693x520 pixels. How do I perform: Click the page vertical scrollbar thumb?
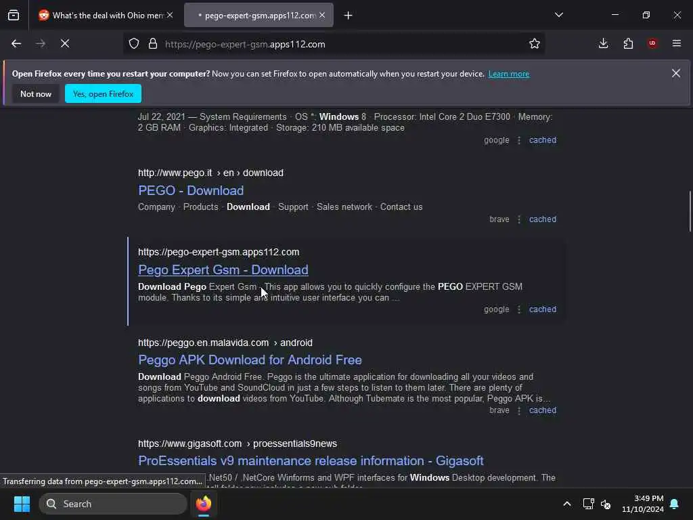tap(690, 211)
